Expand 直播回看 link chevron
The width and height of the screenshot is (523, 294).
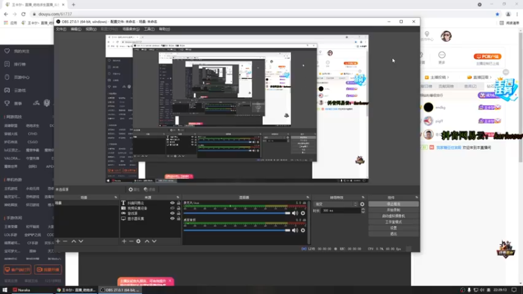click(491, 77)
